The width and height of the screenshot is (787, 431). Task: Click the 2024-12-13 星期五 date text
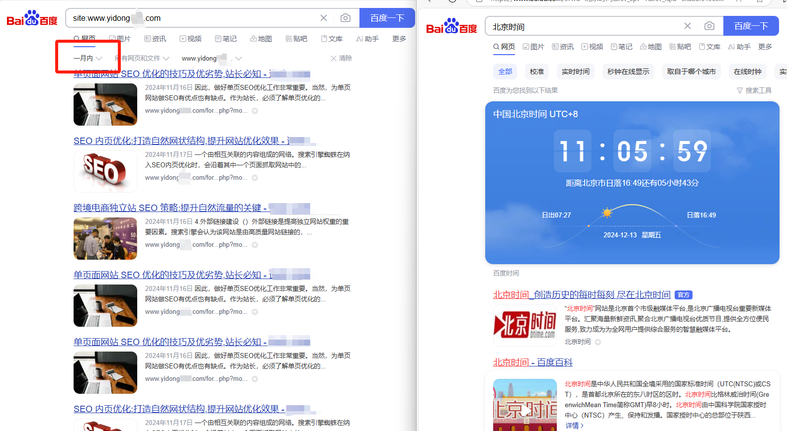632,235
